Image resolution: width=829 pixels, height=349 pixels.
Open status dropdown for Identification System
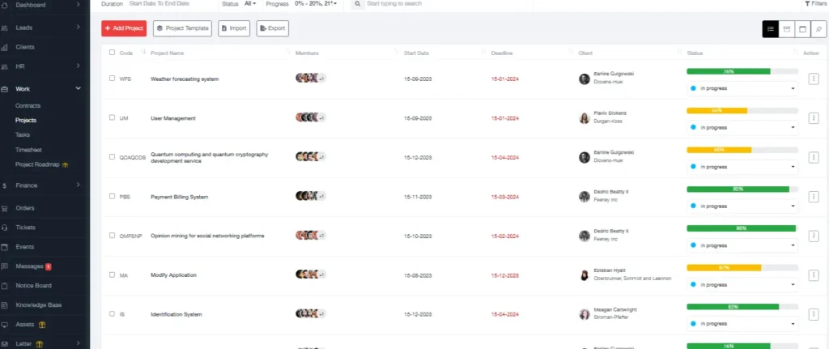click(x=742, y=324)
